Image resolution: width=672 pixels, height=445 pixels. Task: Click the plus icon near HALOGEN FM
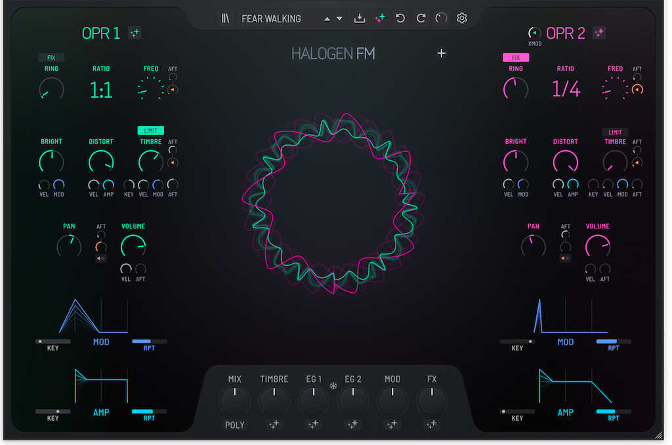coord(441,53)
